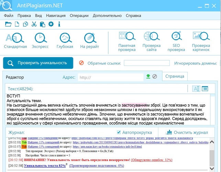Cut text with the scissors icon
Viewport: 221px width, 172px height.
pyautogui.click(x=34, y=24)
